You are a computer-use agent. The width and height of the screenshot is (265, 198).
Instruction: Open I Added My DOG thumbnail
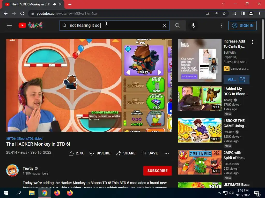point(200,98)
